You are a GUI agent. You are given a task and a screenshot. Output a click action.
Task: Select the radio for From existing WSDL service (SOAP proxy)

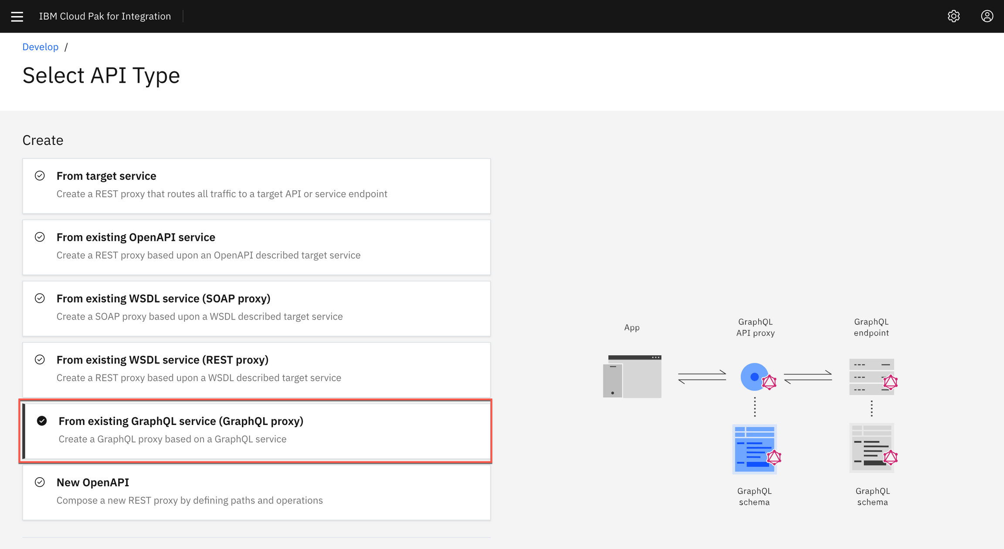tap(40, 299)
